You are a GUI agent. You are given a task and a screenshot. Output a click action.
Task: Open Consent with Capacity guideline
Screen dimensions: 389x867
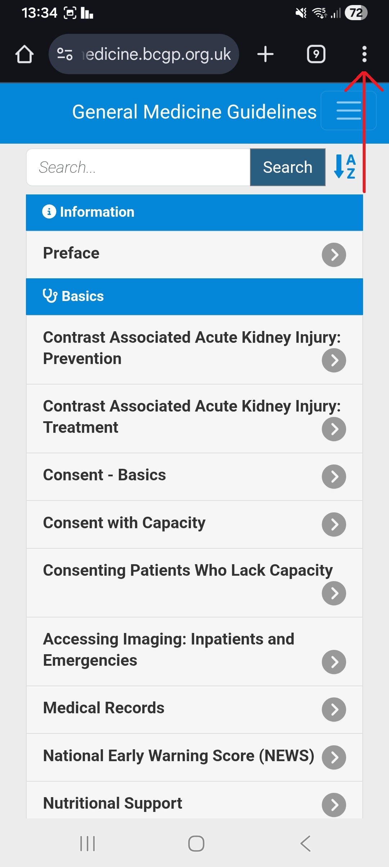(194, 524)
